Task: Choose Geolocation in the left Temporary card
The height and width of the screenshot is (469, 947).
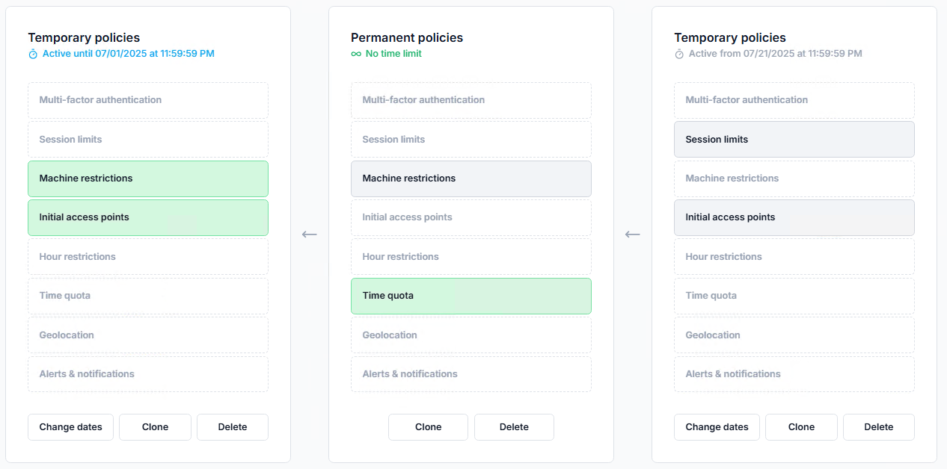Action: 148,335
